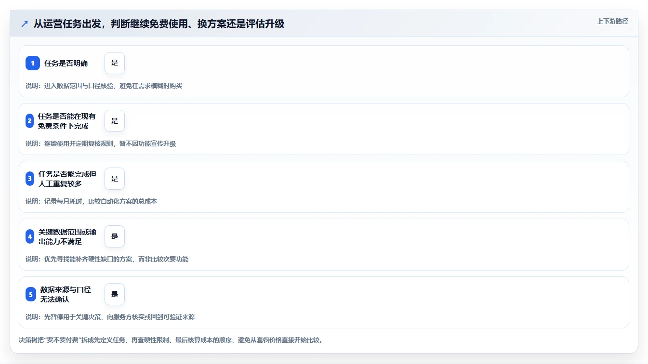Select the step label 数据来源与口径无法确认
The width and height of the screenshot is (648, 364).
tap(66, 294)
